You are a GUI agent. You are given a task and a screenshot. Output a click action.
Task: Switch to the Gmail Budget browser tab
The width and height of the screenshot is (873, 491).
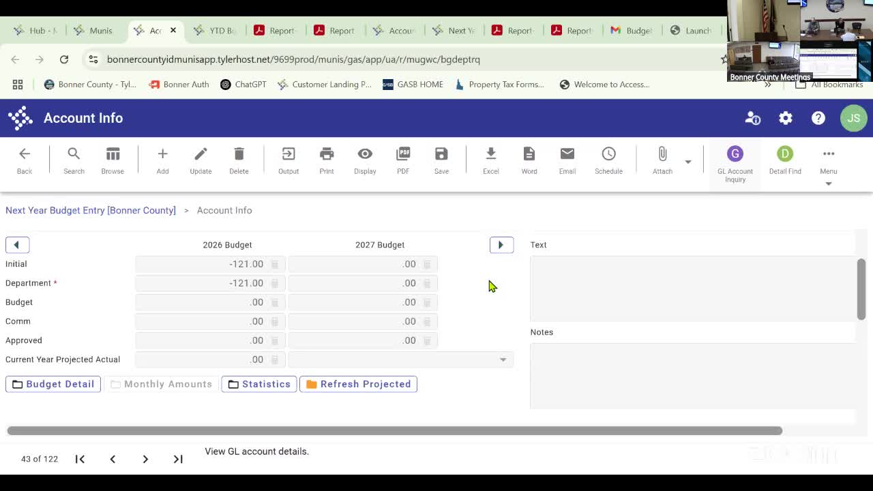[x=633, y=30]
